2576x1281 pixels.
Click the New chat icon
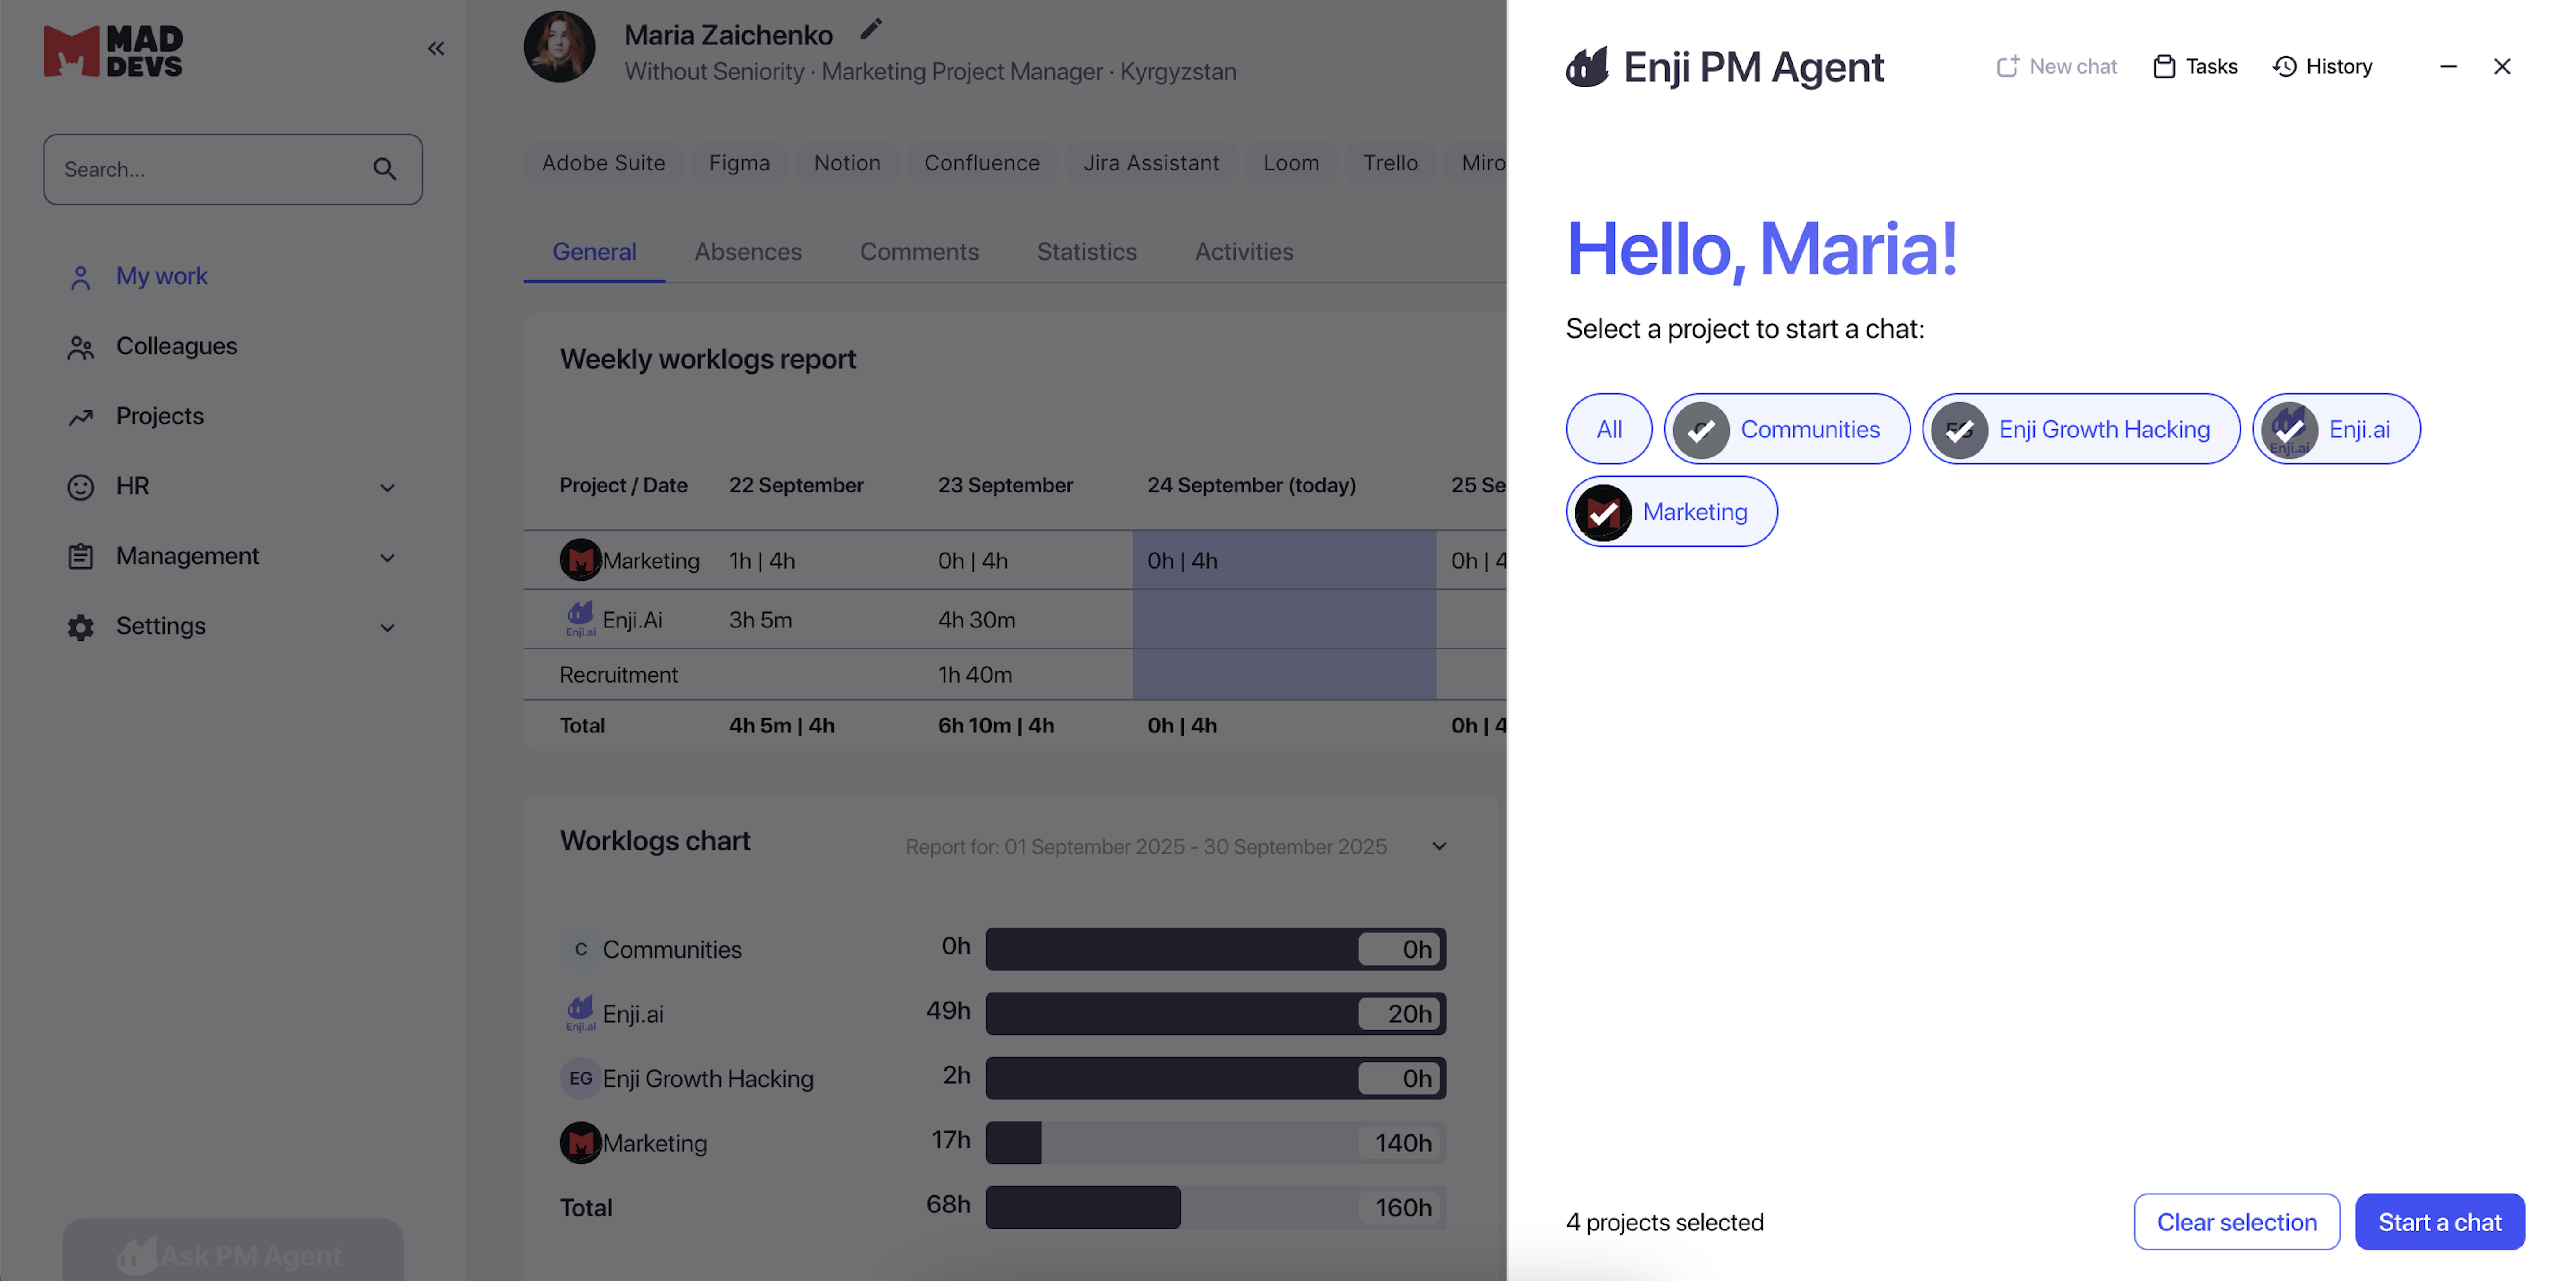2007,67
